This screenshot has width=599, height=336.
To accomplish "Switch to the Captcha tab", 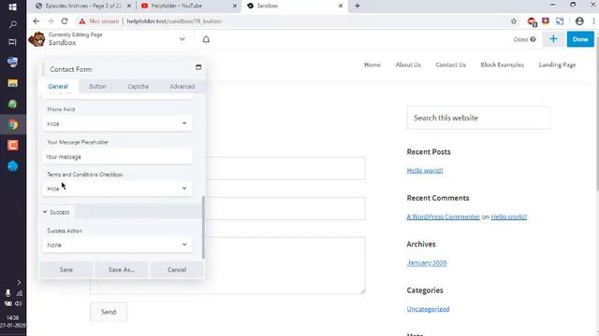I will 138,87.
